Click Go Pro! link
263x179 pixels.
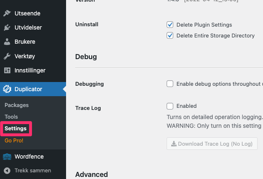pos(14,141)
